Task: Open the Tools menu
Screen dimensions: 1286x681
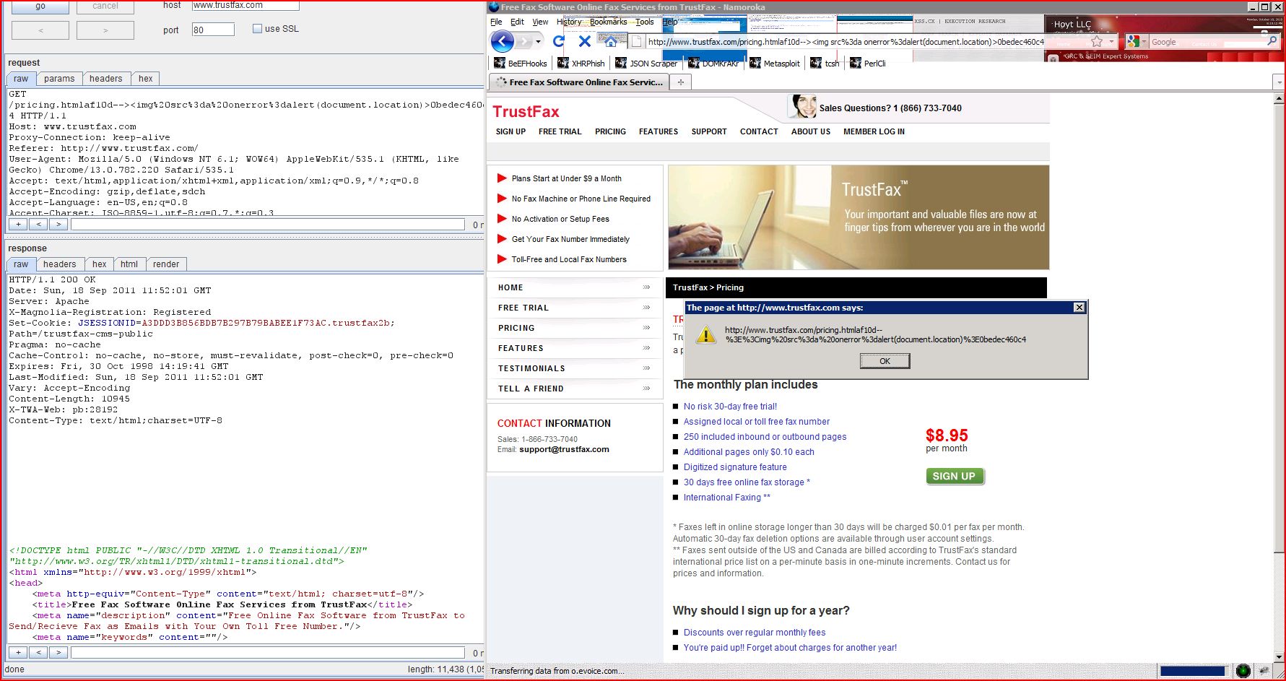Action: (645, 22)
